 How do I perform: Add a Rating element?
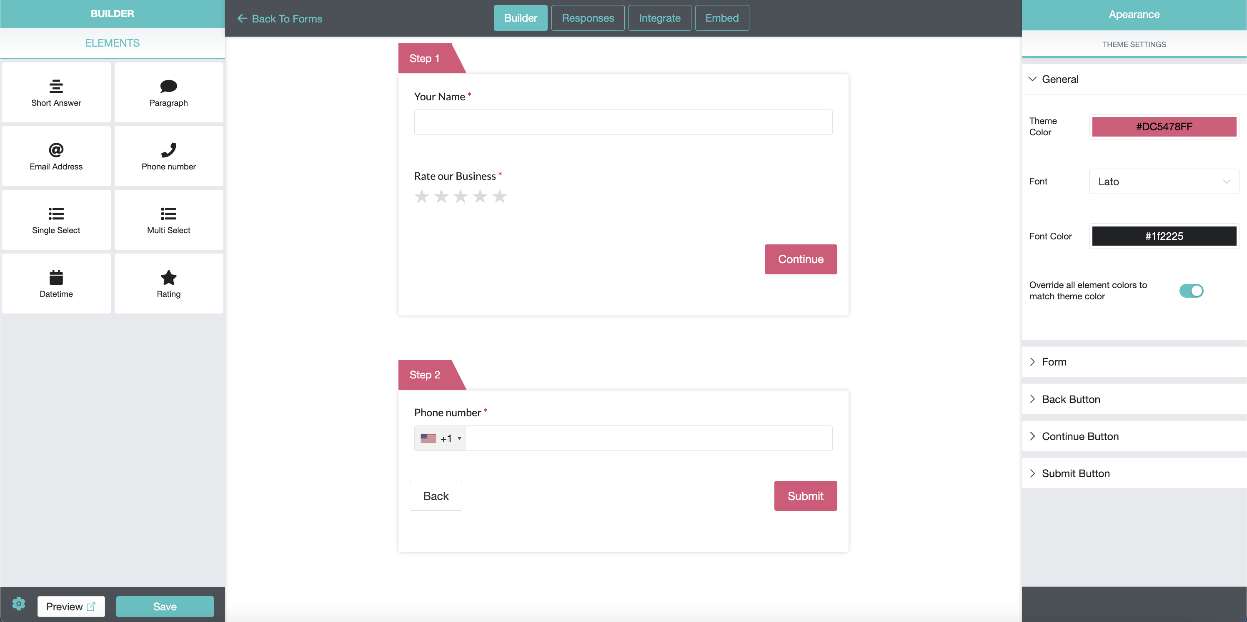tap(168, 284)
